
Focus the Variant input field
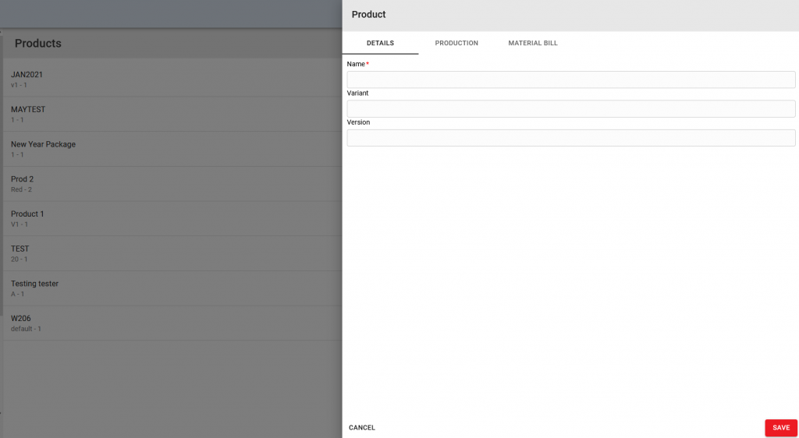[570, 108]
